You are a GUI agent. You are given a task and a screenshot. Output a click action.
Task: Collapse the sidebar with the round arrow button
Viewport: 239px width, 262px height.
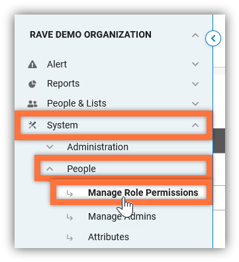[x=213, y=38]
